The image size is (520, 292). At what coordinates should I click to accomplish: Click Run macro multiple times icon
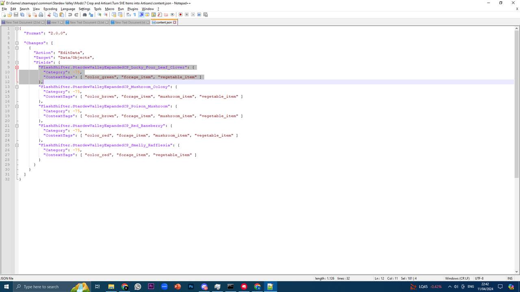pyautogui.click(x=199, y=15)
